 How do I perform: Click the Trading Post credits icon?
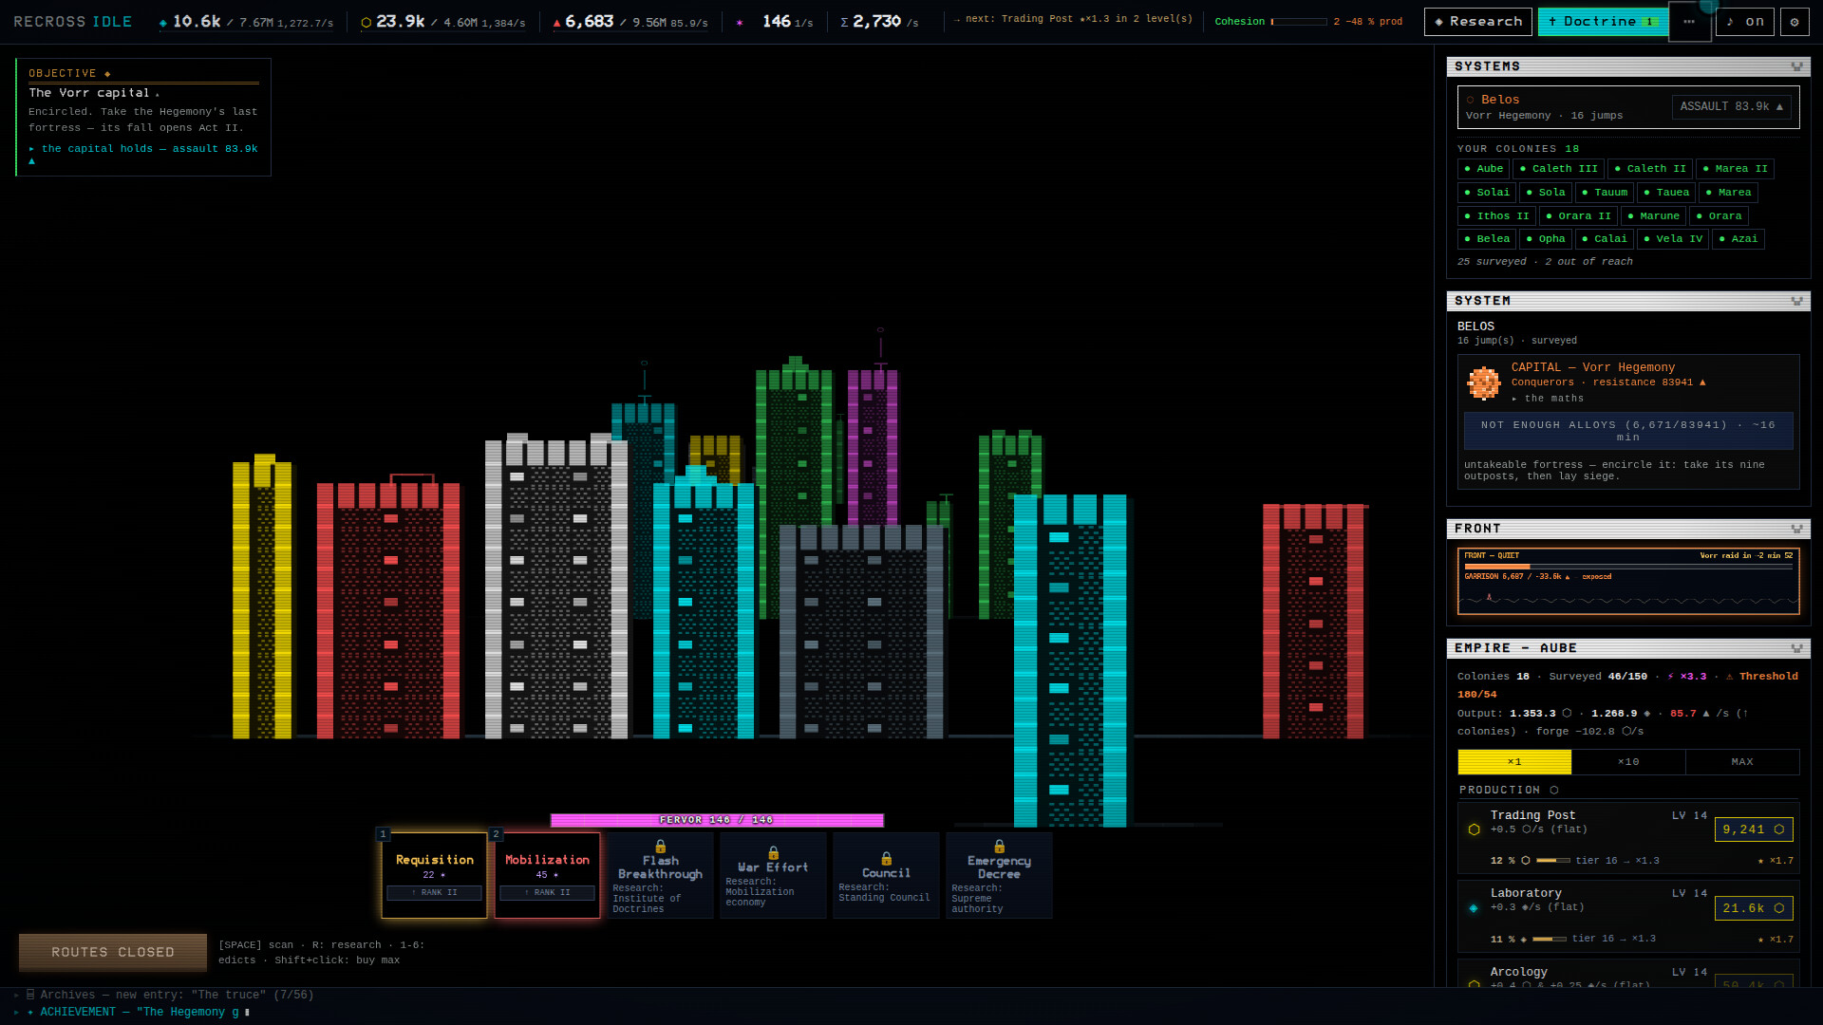click(x=1474, y=829)
